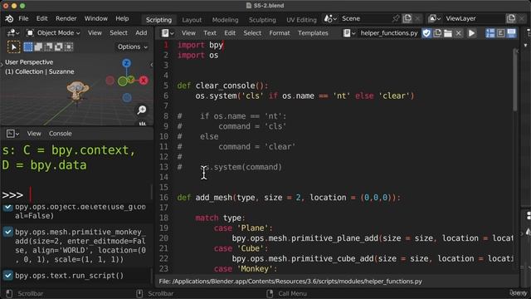Toggle fake user shield for text
Screen dimensions: 531x299
pyautogui.click(x=426, y=33)
